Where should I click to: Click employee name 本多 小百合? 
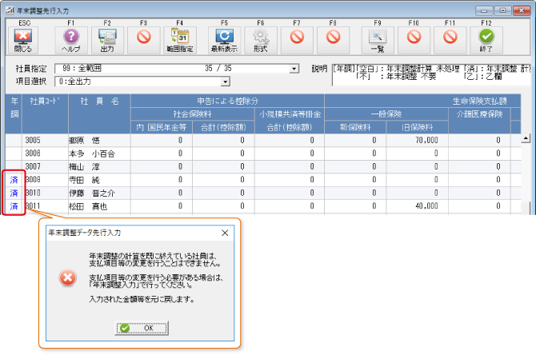(x=92, y=153)
